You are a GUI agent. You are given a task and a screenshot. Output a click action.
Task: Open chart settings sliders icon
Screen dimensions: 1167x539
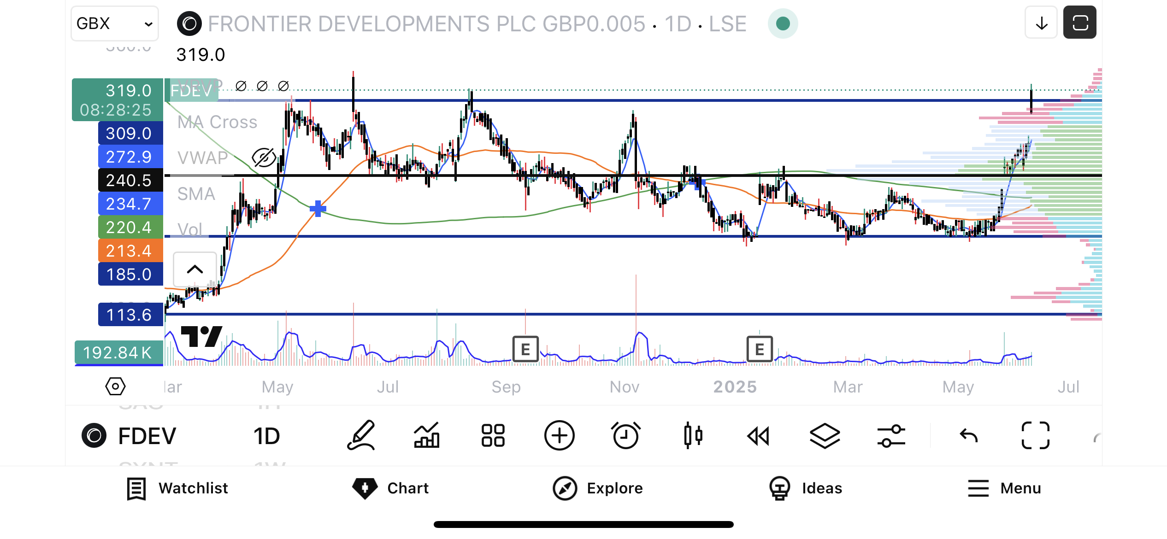pos(891,436)
